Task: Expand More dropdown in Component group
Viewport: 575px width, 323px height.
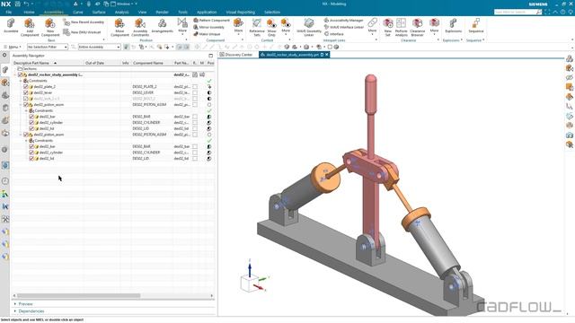Action: point(238,27)
